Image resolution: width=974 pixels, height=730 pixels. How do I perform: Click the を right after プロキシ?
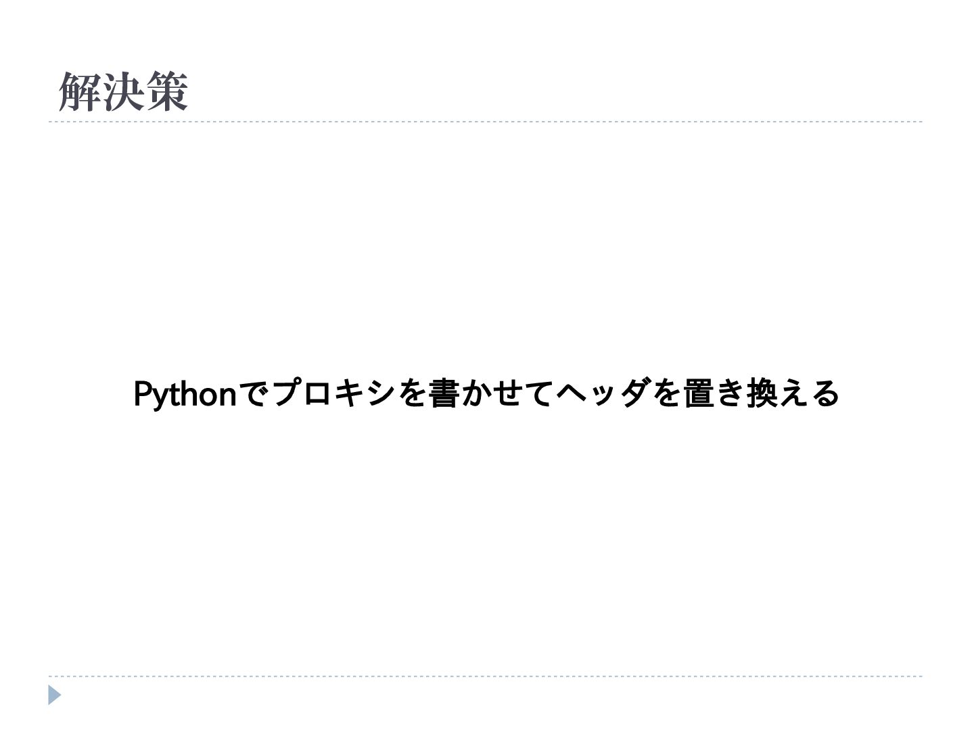(412, 393)
